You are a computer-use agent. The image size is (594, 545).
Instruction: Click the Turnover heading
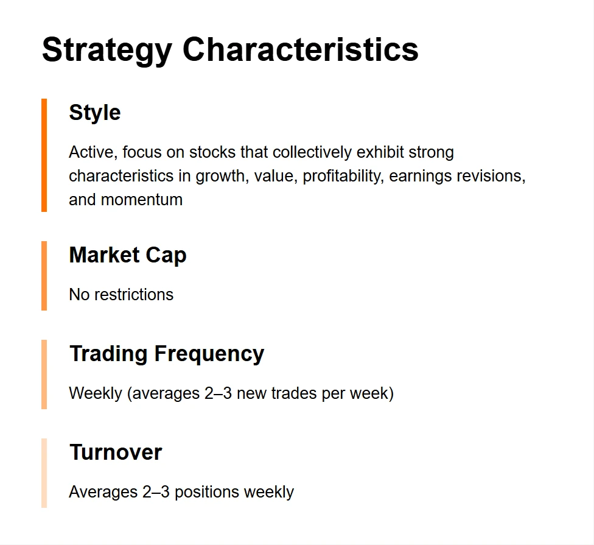[116, 452]
